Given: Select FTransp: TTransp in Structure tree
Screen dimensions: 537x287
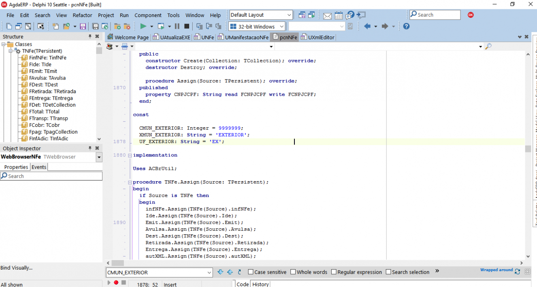Looking at the screenshot, I should [x=48, y=118].
